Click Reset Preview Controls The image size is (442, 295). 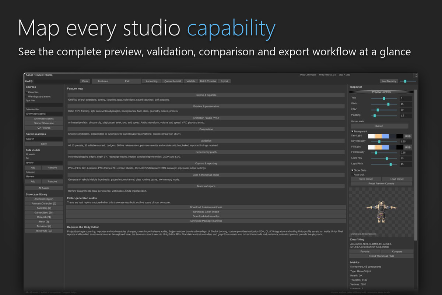[x=381, y=183]
